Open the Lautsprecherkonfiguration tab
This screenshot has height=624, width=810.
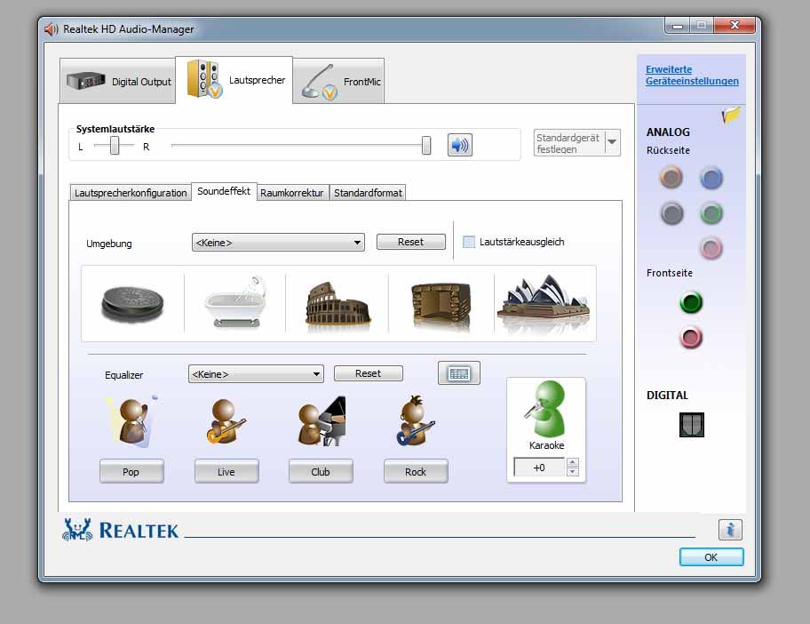[x=131, y=193]
